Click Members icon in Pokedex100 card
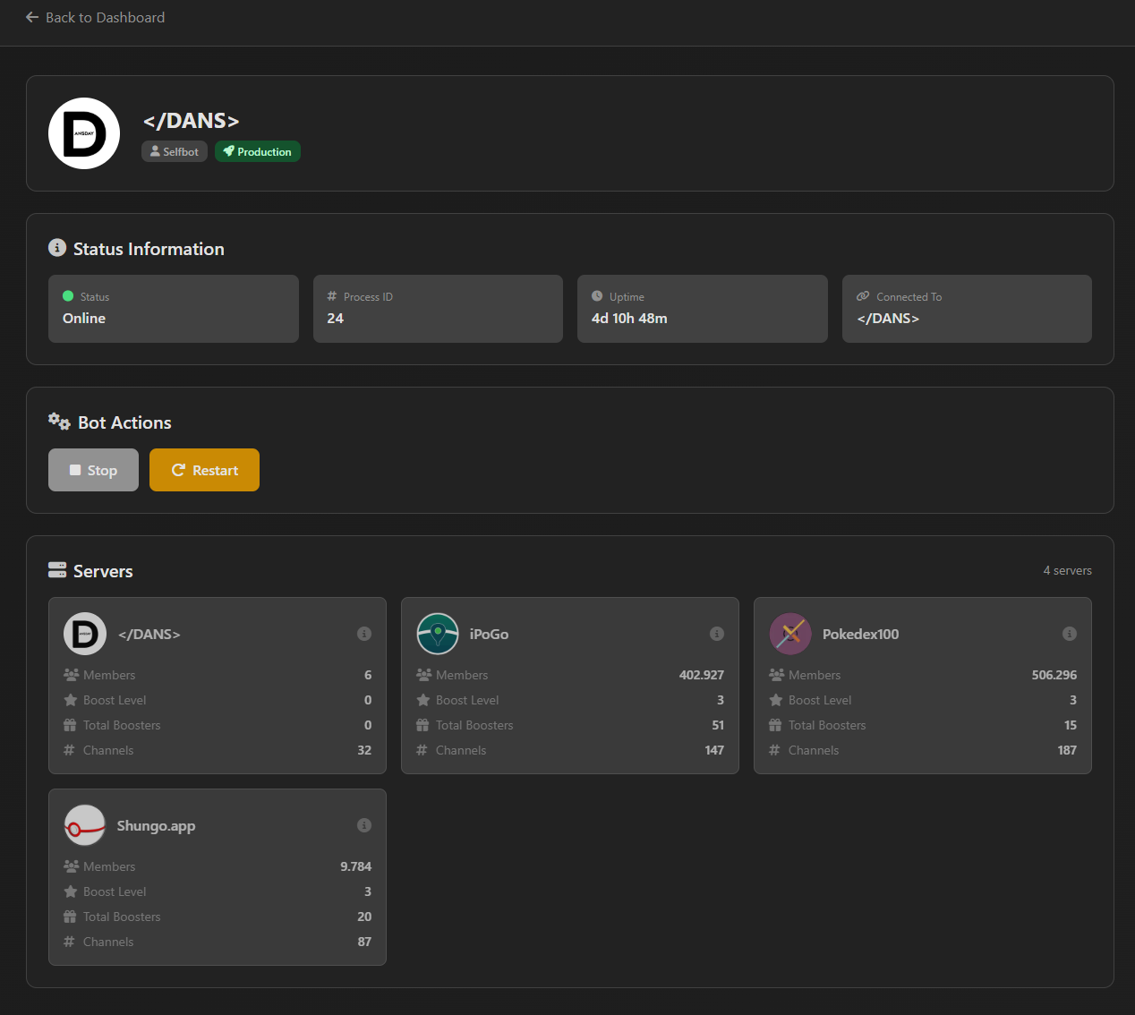1135x1015 pixels. [776, 675]
